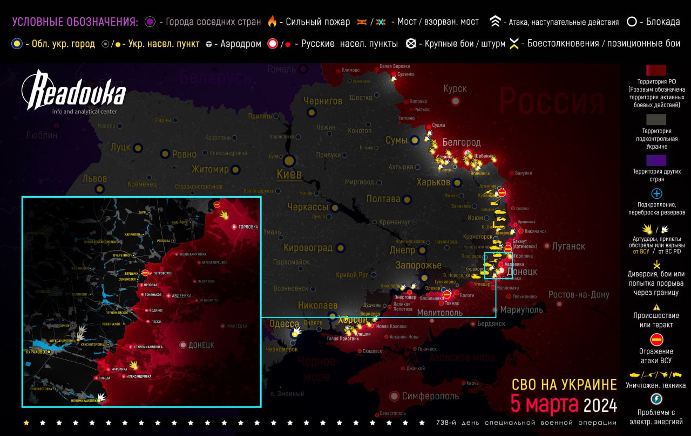691x436 pixels.
Task: Click the ДОНЕЦК label in the inset map
Action: [202, 345]
